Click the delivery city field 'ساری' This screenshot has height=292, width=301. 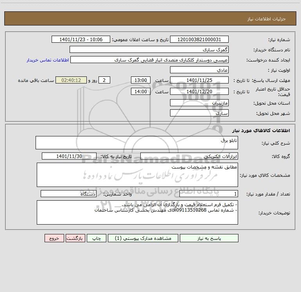(199, 113)
